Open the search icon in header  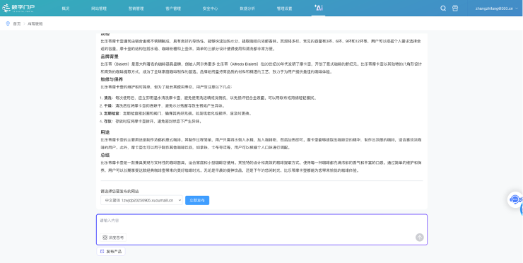(x=443, y=8)
